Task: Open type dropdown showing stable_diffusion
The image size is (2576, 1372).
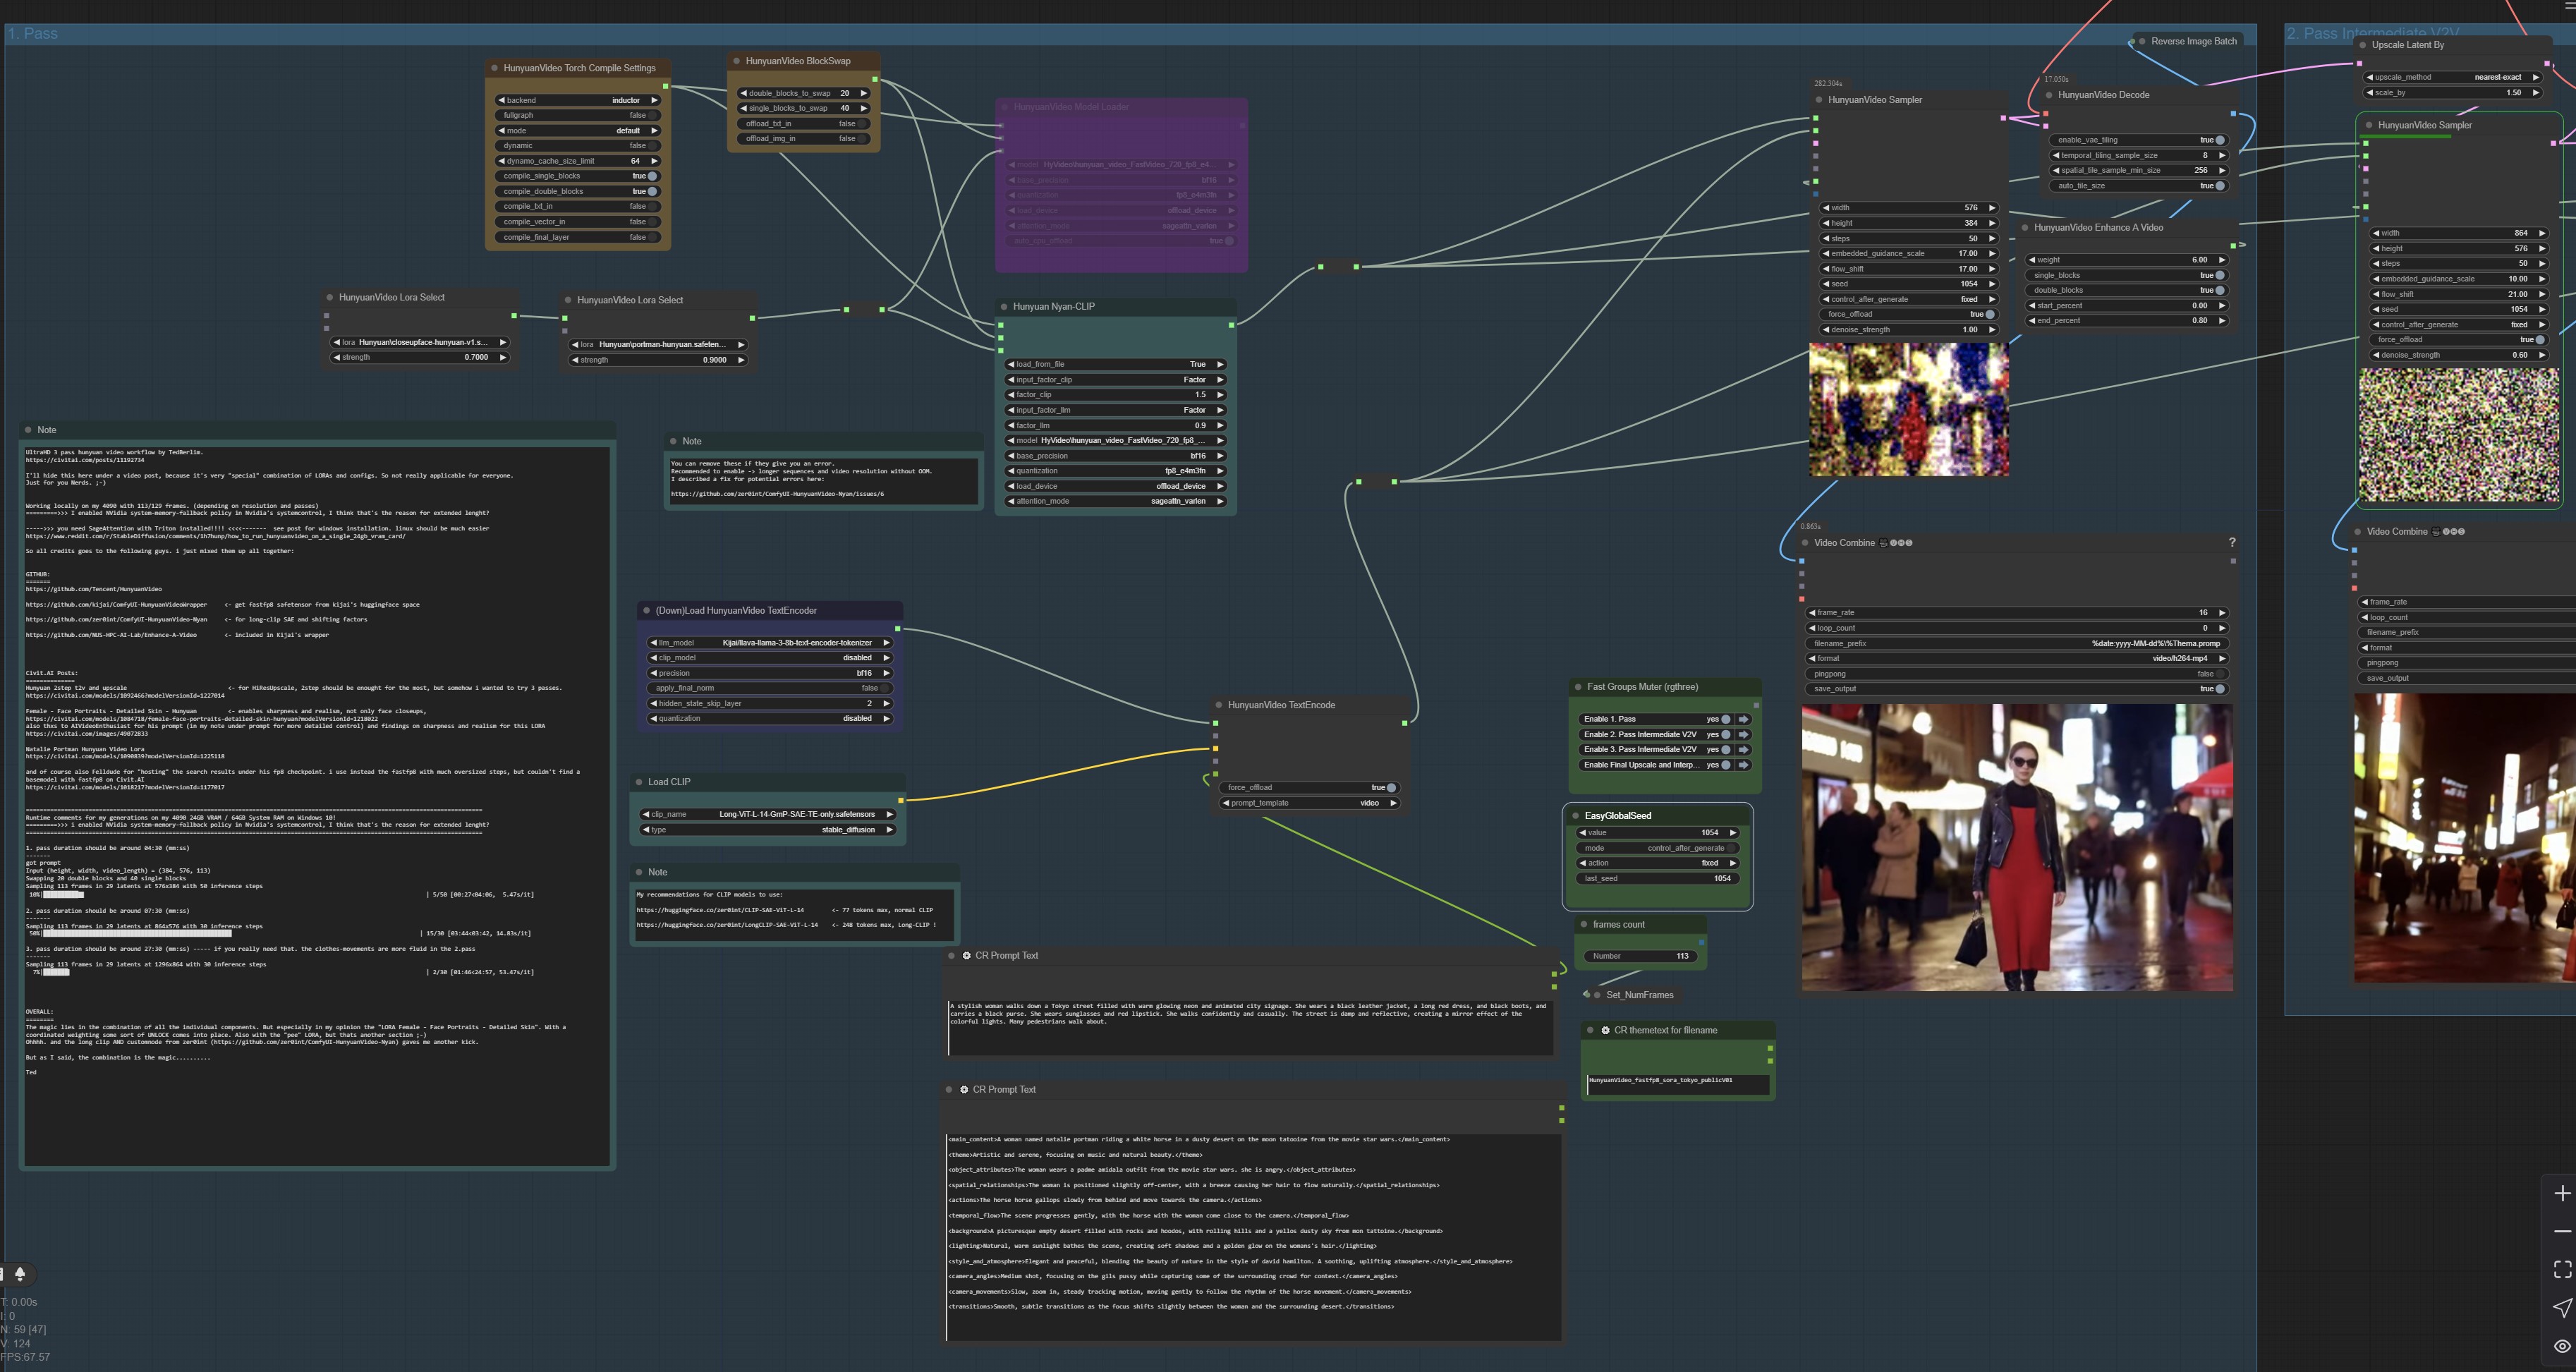Action: click(768, 830)
